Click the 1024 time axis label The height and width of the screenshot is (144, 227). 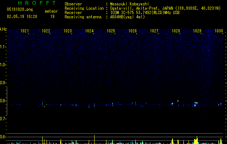click(x=90, y=31)
